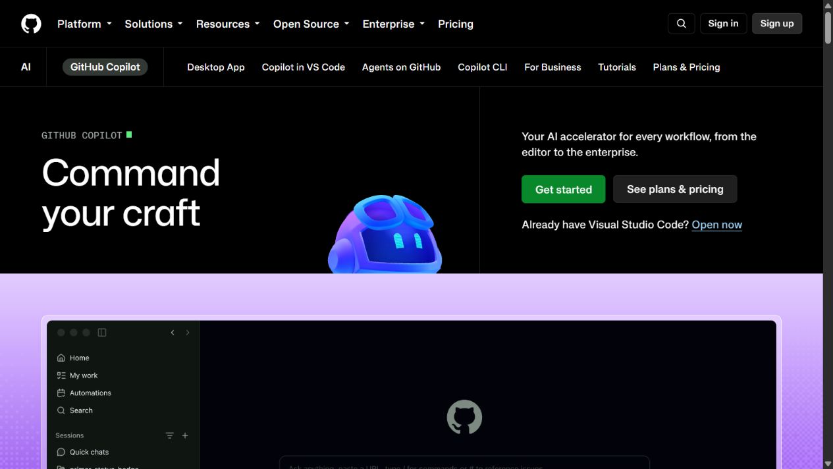Viewport: 833px width, 469px height.
Task: Go to Copilot in VS Code tab
Action: [304, 67]
